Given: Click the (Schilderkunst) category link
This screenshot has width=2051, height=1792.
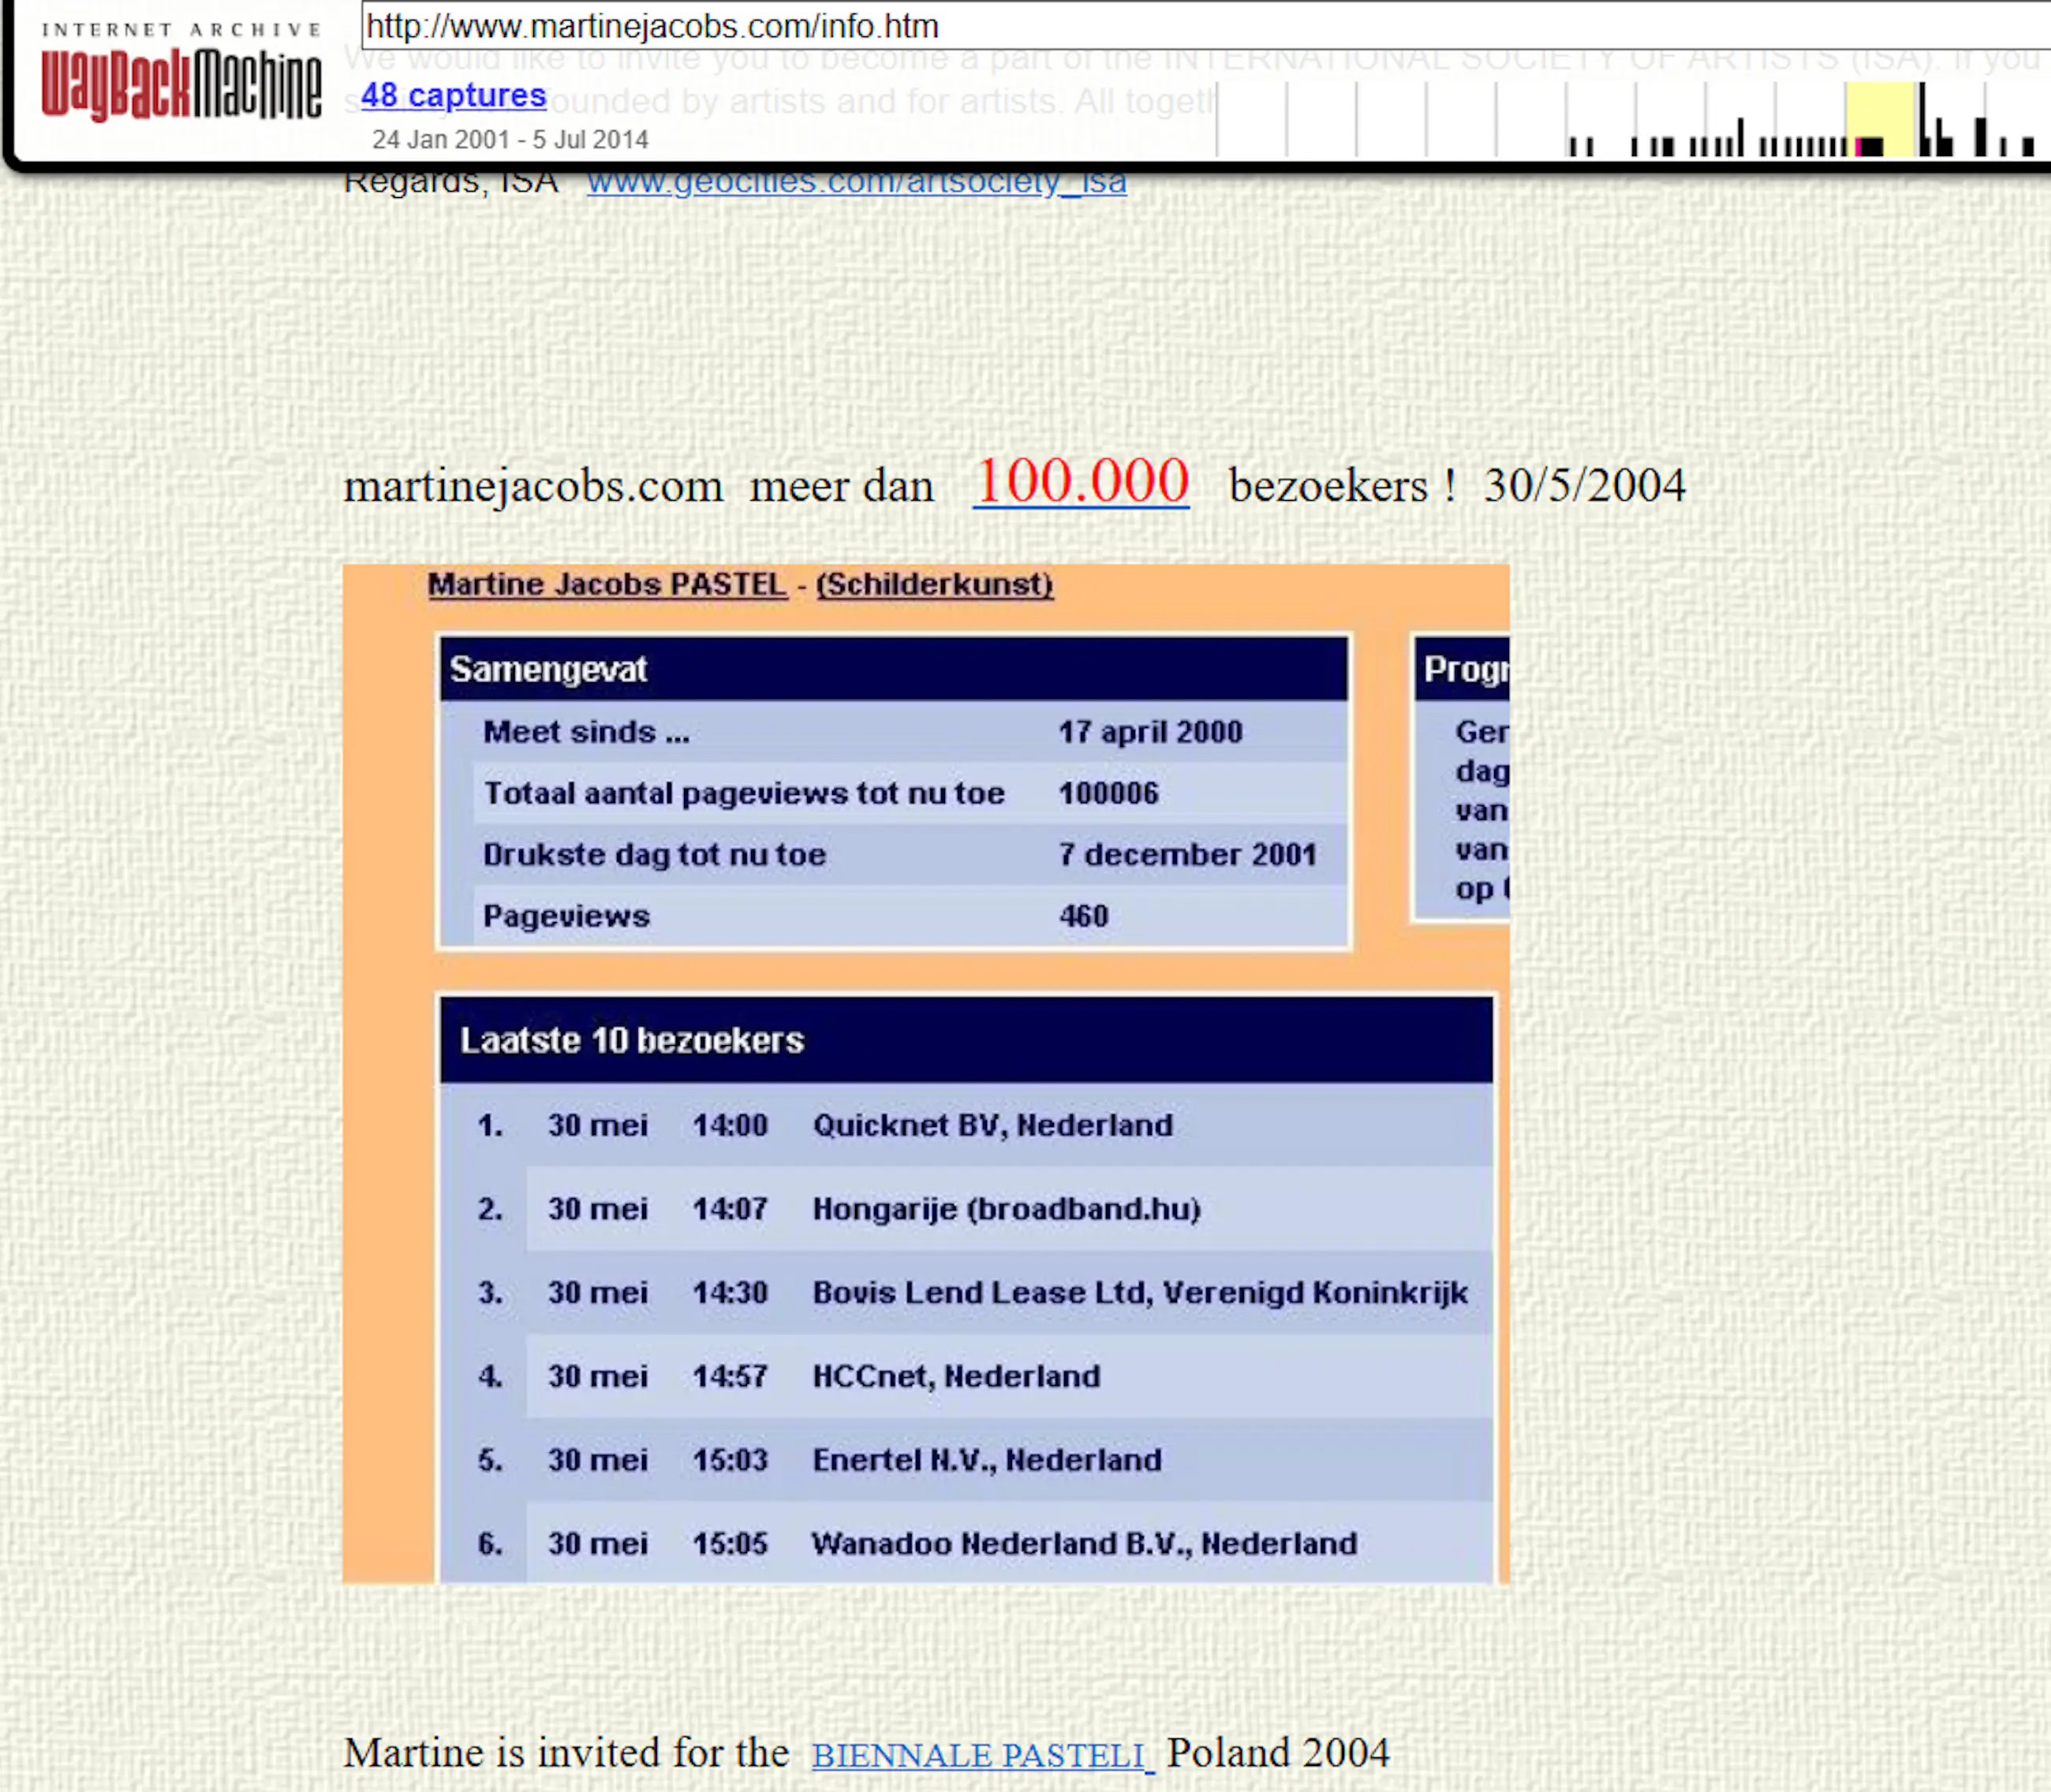Looking at the screenshot, I should click(934, 584).
